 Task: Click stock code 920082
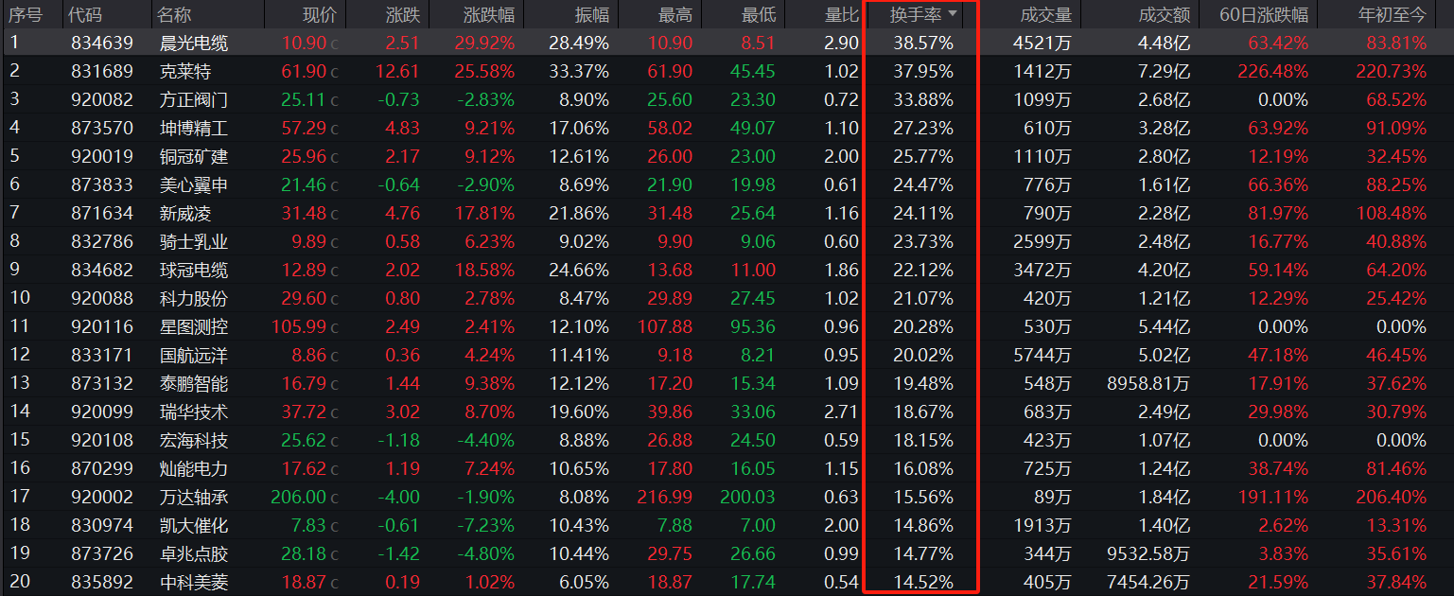[102, 99]
